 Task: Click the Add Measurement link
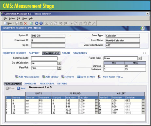click(27, 77)
